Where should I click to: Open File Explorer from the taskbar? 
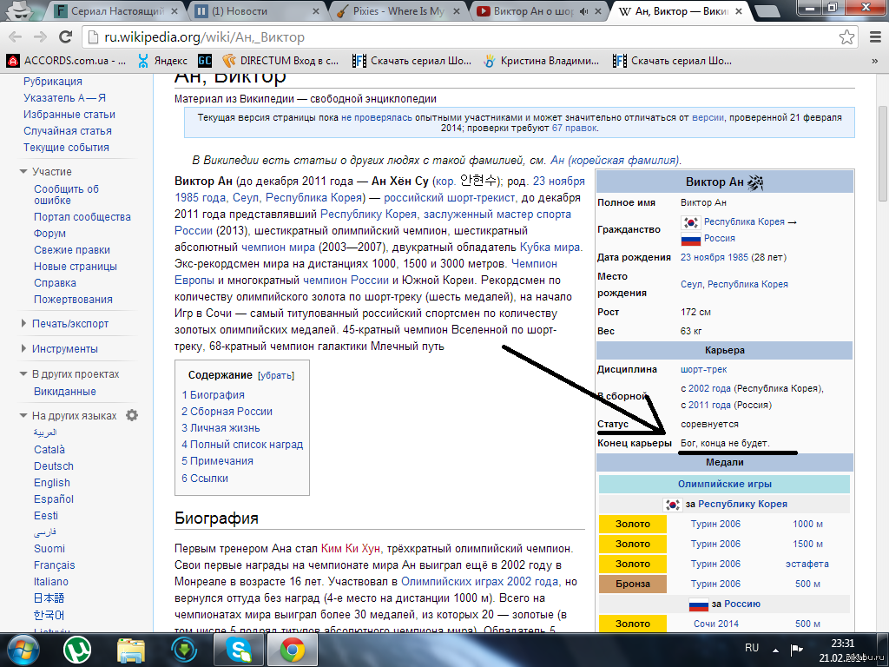pos(131,650)
